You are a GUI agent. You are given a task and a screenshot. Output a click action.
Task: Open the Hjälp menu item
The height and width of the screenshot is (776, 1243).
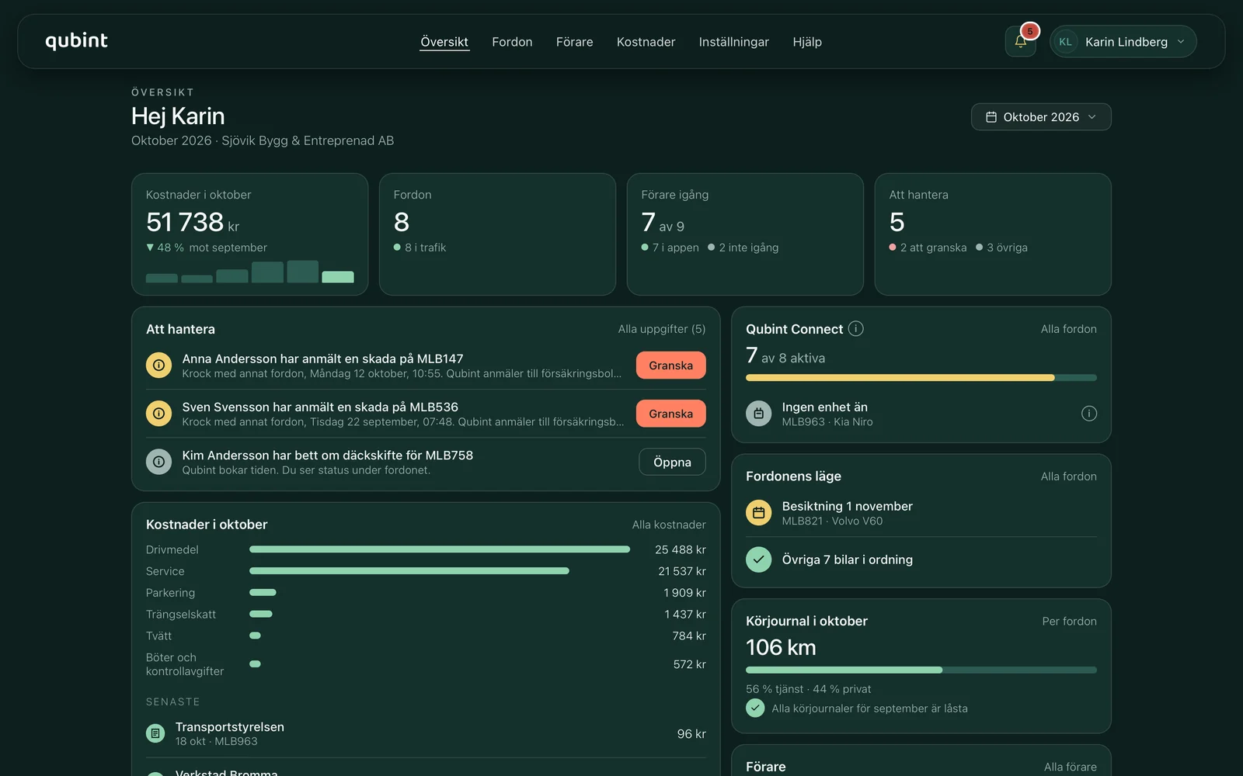pyautogui.click(x=807, y=42)
